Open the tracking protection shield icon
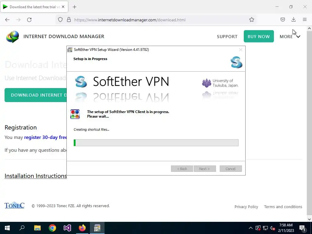 coord(60,20)
